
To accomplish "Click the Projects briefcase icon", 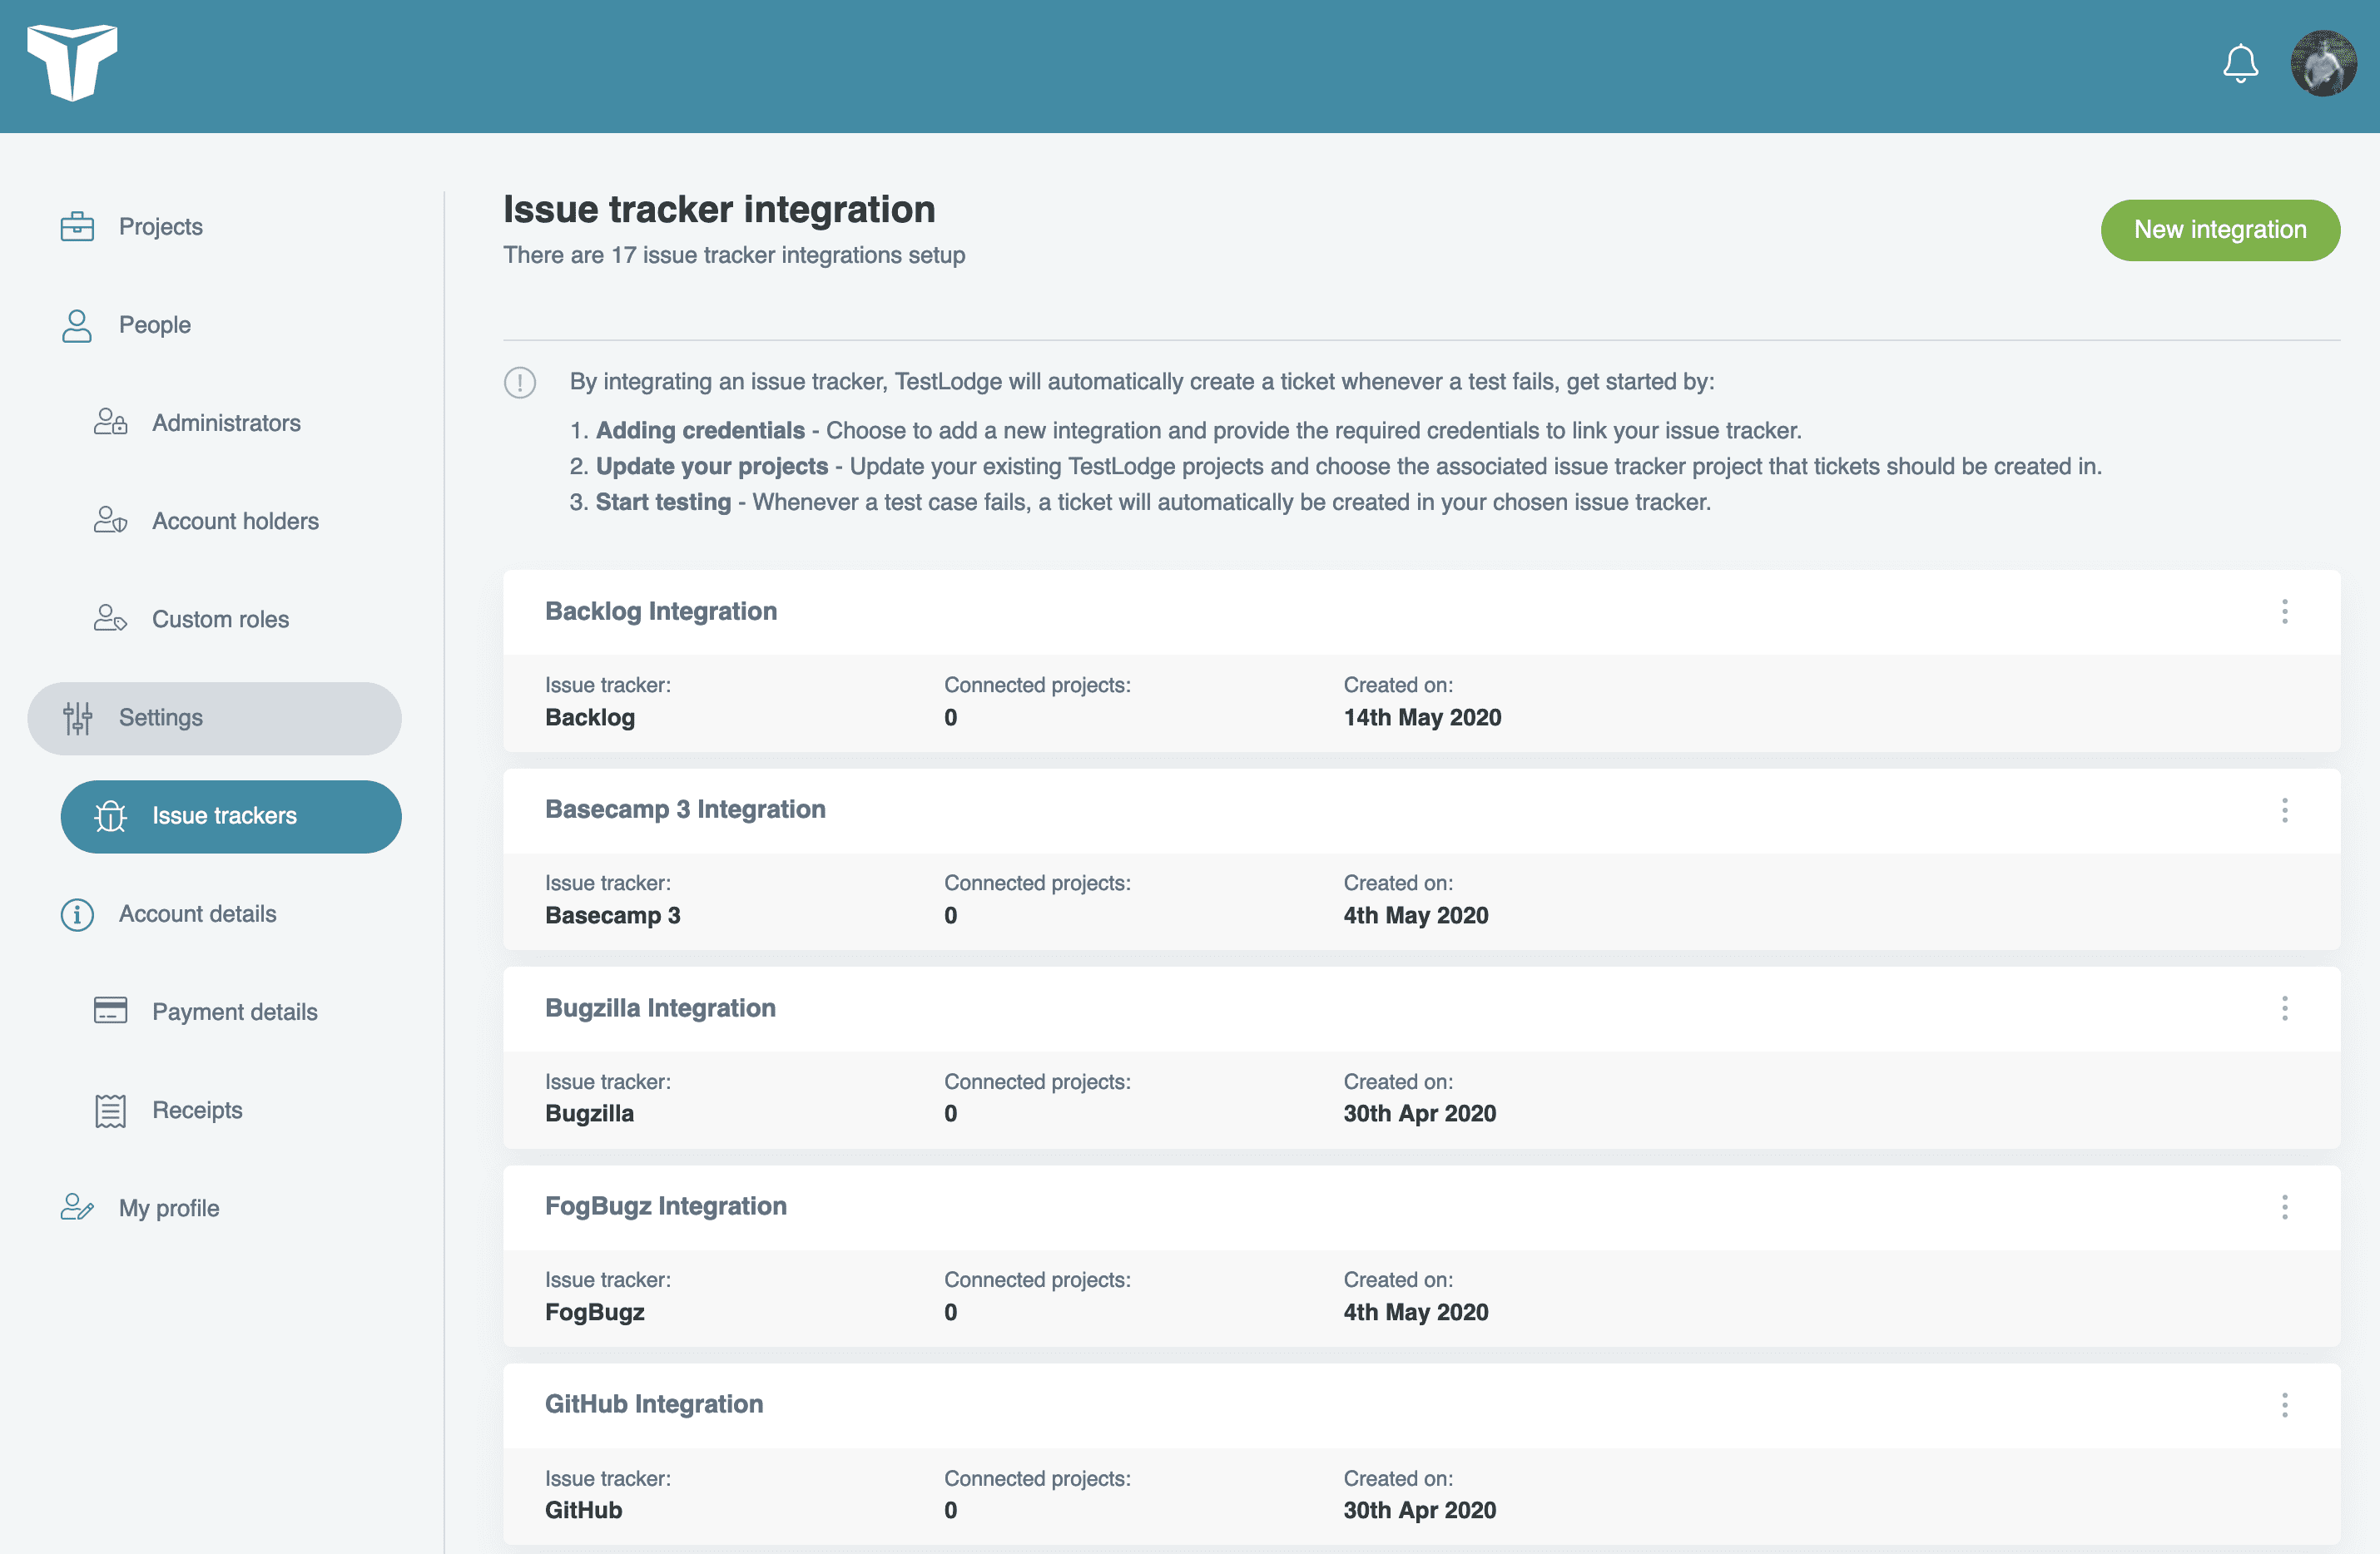I will tap(77, 227).
